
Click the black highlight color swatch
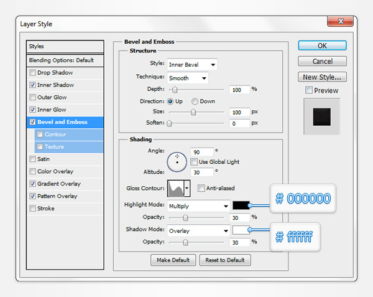[x=241, y=205]
